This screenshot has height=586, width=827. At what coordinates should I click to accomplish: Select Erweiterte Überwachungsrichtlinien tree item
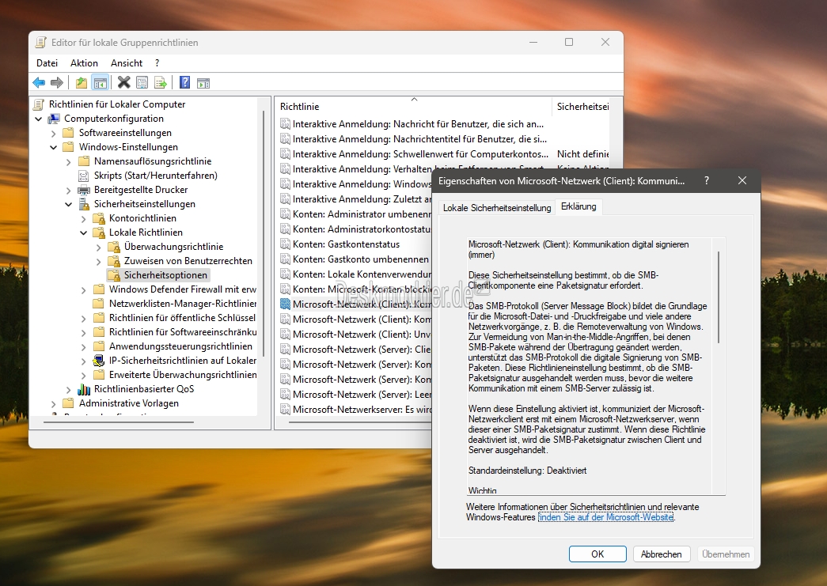pos(183,375)
